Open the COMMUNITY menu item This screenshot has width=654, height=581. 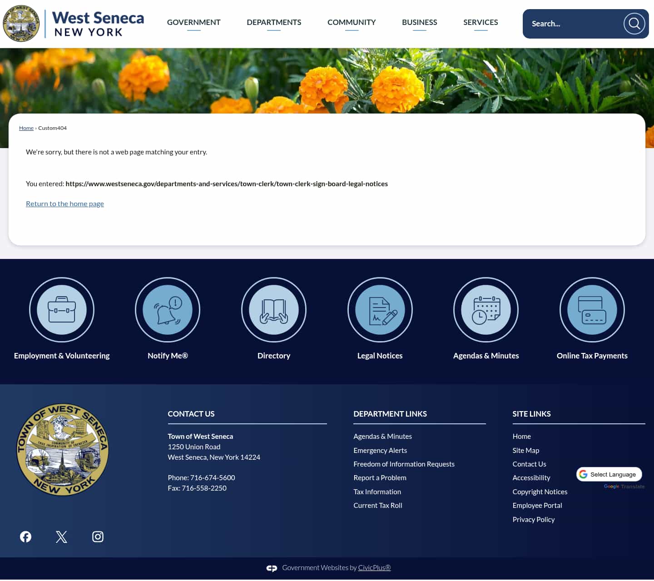point(352,22)
